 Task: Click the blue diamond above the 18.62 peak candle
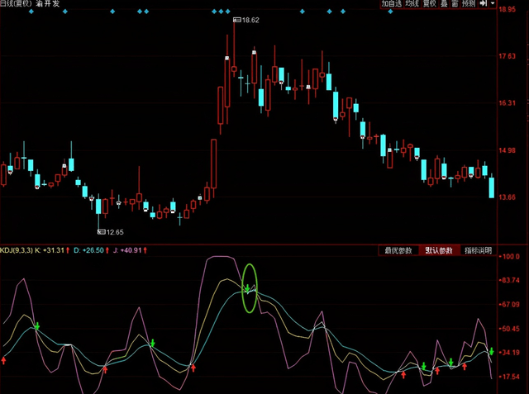[228, 12]
